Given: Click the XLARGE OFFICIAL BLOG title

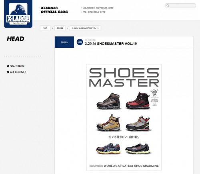Looking at the screenshot, I should coord(54,10).
